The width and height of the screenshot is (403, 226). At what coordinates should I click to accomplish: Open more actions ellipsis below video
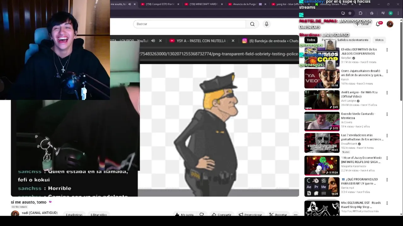click(x=295, y=215)
